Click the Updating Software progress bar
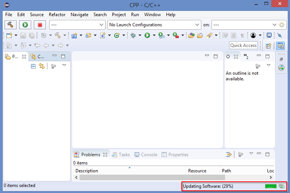This screenshot has height=193, width=290. (270, 186)
